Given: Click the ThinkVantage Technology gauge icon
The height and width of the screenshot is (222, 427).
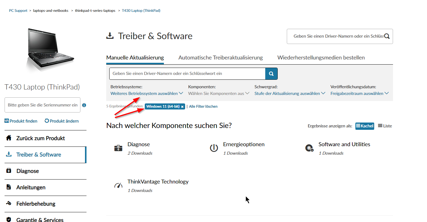Looking at the screenshot, I should pos(118,185).
